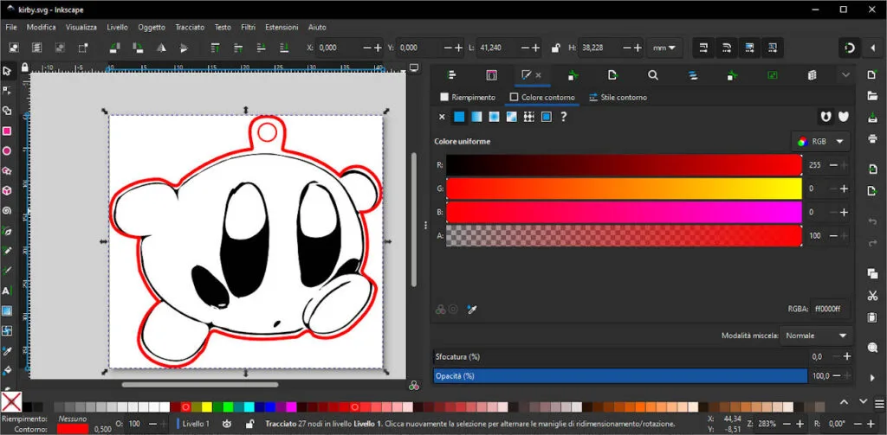
Task: Open the File menu
Action: click(x=11, y=27)
